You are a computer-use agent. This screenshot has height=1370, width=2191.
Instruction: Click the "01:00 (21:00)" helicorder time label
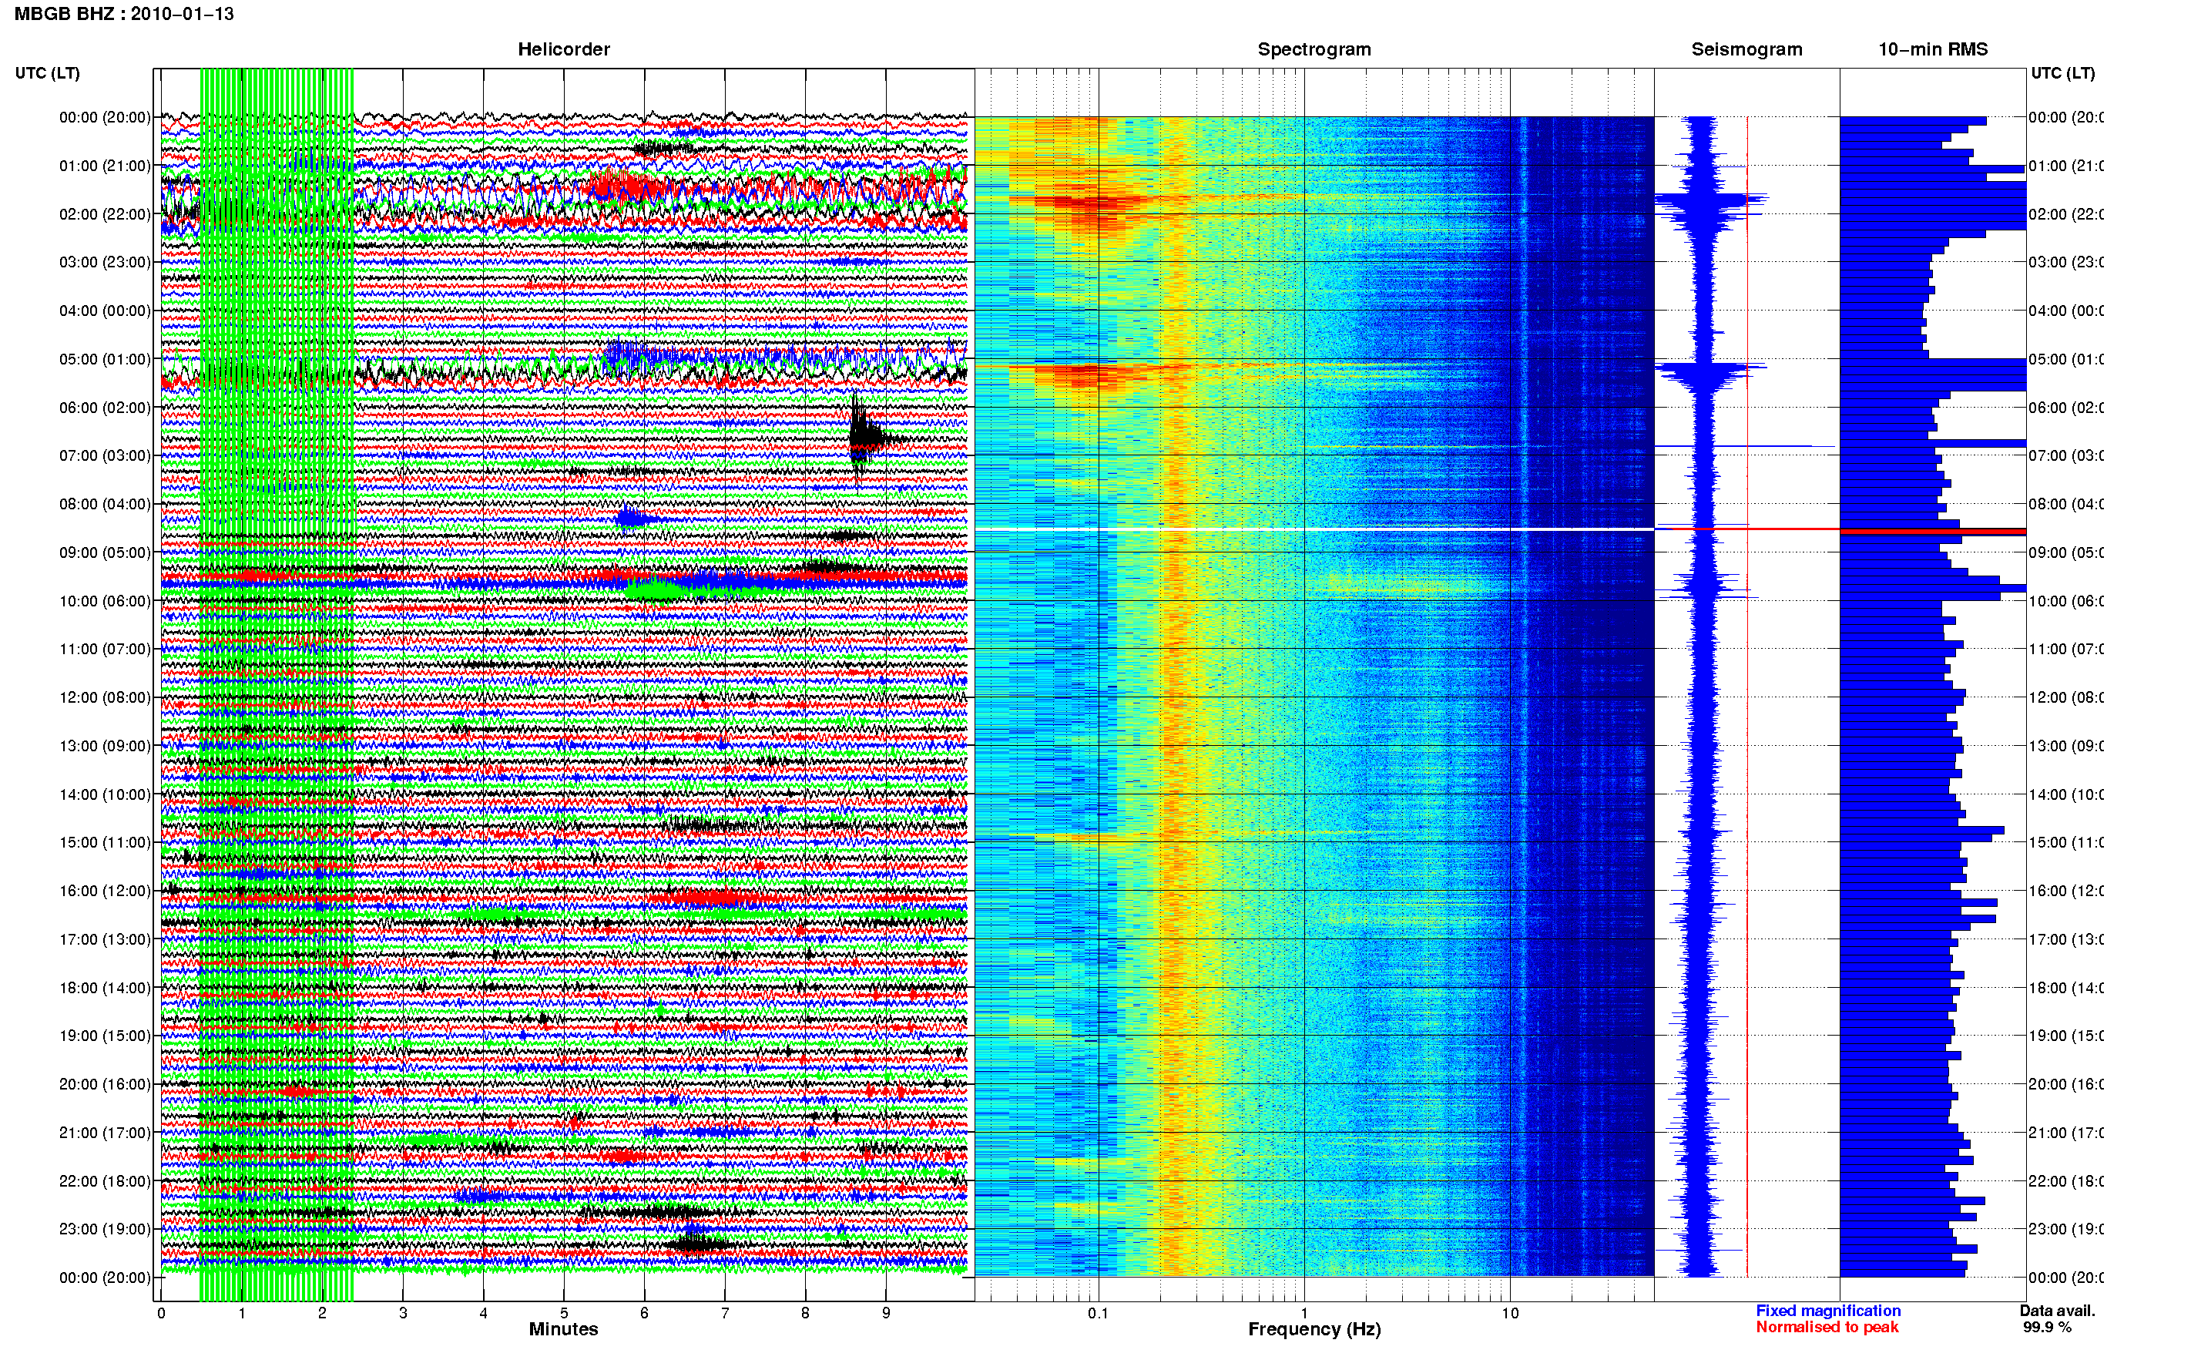click(x=105, y=166)
